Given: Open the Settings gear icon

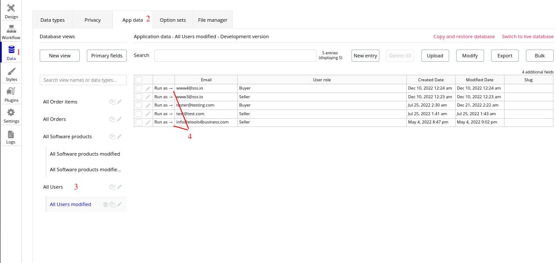Looking at the screenshot, I should [x=11, y=113].
